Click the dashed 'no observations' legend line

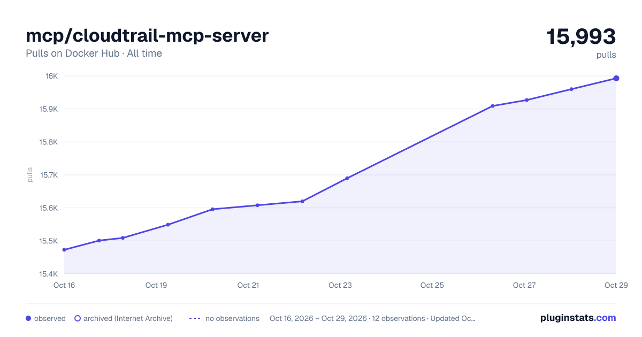pos(195,318)
